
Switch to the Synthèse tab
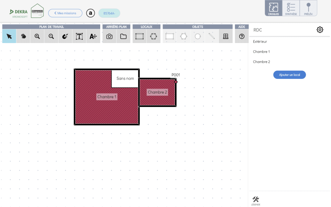pos(291,8)
